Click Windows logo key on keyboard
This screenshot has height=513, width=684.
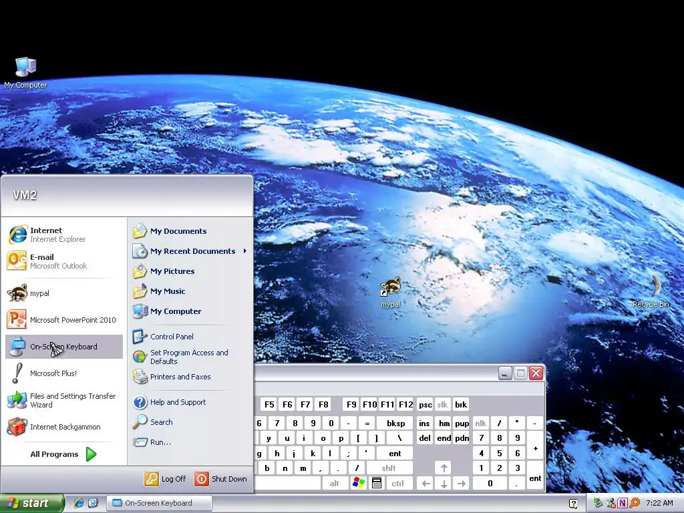pos(359,483)
